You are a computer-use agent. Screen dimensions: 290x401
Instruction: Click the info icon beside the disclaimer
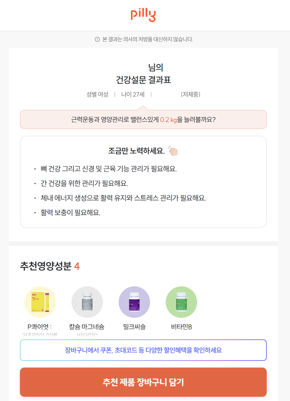pyautogui.click(x=97, y=40)
